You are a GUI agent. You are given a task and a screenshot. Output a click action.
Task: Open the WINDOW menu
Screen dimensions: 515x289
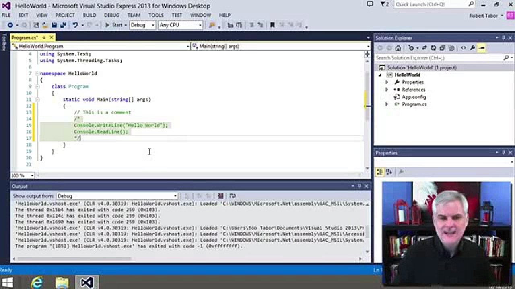(x=200, y=15)
